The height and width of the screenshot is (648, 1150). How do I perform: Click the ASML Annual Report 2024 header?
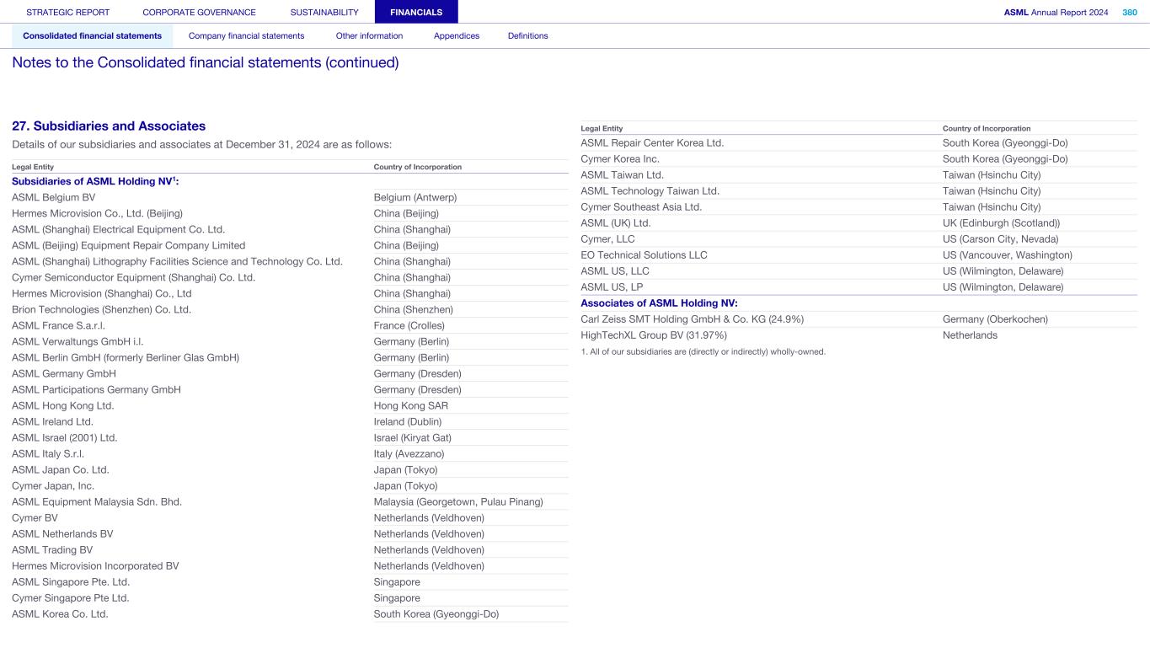click(1056, 13)
